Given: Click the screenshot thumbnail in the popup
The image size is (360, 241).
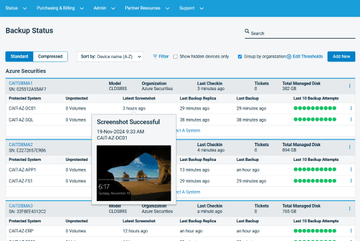Looking at the screenshot, I should (134, 173).
